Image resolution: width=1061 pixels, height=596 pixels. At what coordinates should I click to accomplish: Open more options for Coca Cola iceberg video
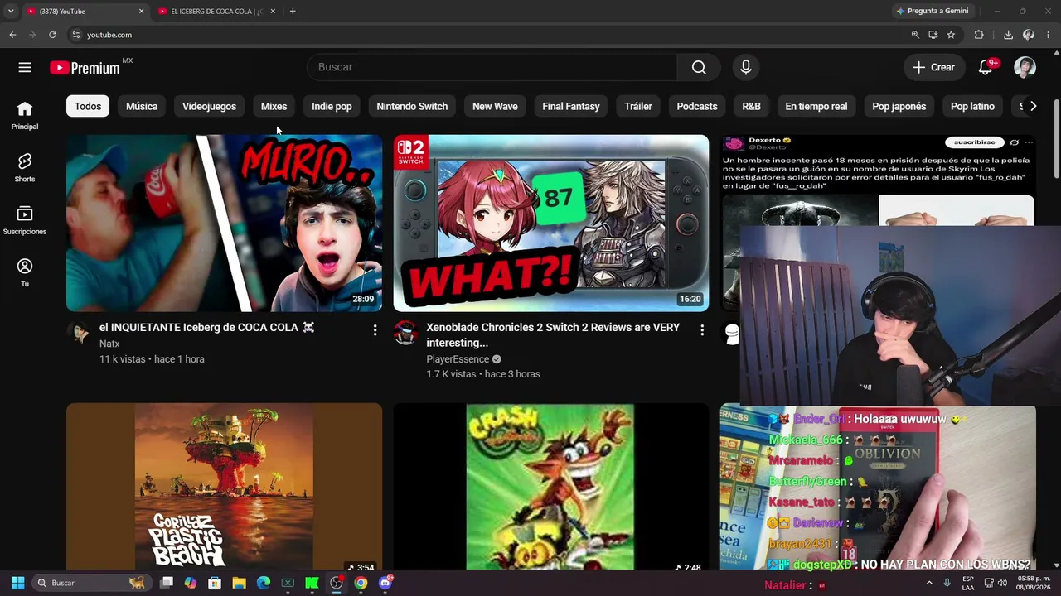375,330
